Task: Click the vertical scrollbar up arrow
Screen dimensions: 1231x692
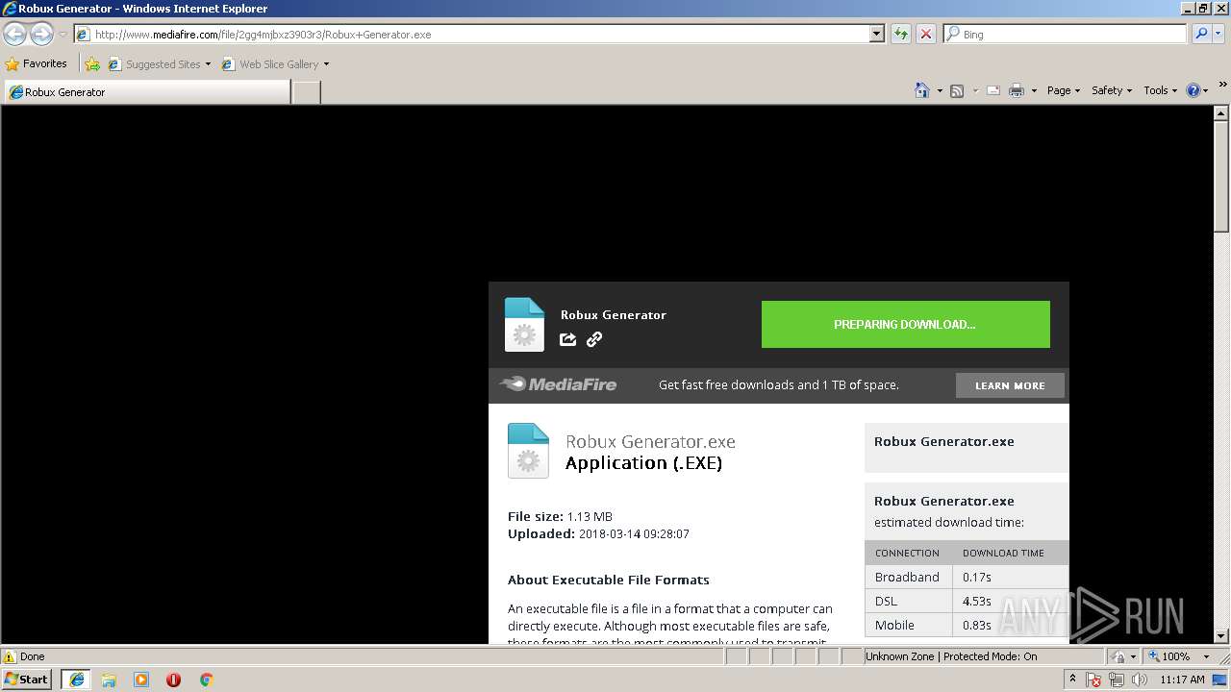Action: tap(1221, 113)
